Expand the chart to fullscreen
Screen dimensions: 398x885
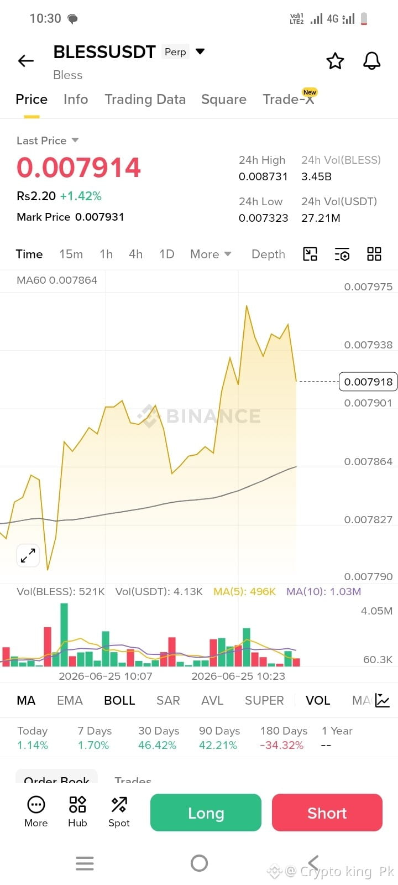28,555
